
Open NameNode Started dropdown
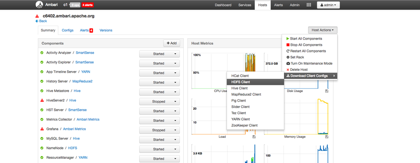[159, 149]
